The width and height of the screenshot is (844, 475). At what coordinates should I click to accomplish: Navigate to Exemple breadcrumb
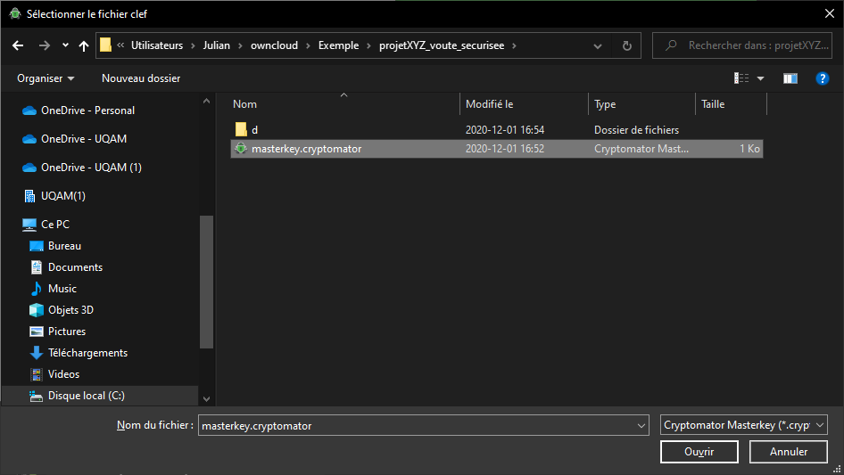pos(338,45)
